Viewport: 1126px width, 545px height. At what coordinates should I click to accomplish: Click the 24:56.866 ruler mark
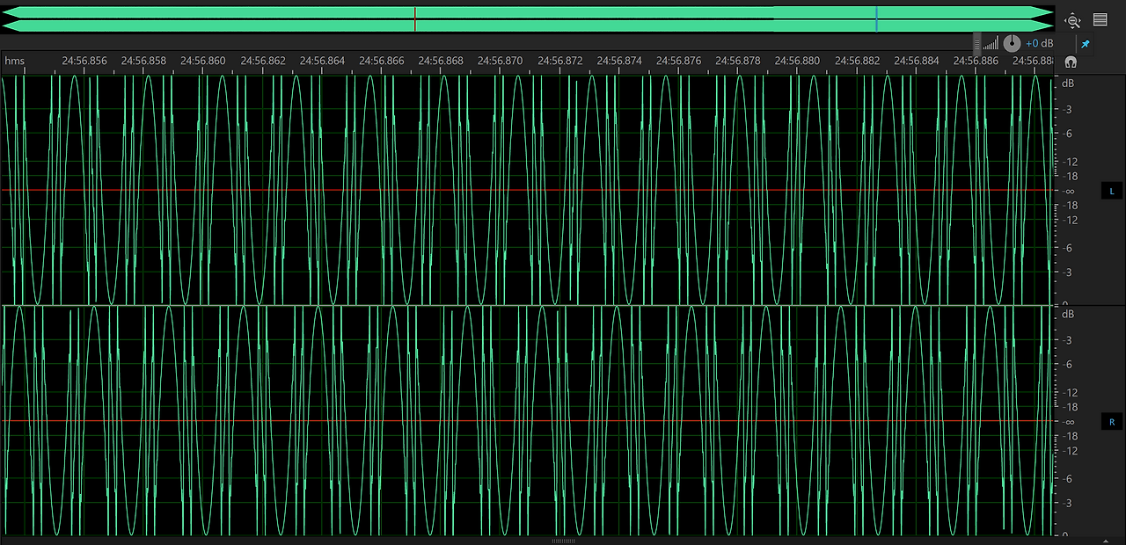pyautogui.click(x=382, y=61)
